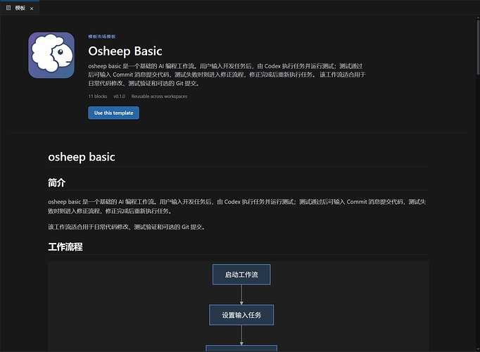Click the osheep basic heading
The image size is (480, 352).
[x=82, y=157]
